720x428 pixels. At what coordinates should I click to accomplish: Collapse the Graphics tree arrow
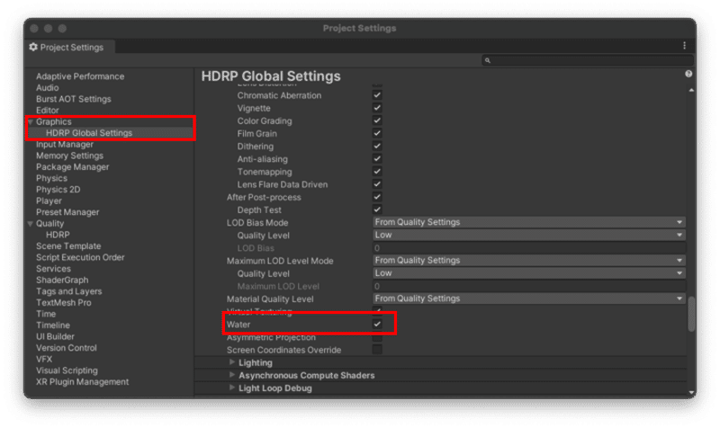[31, 121]
